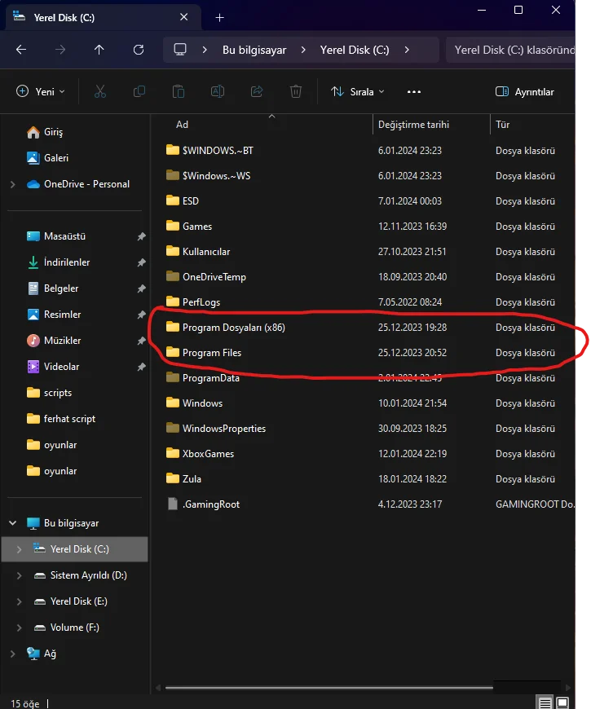591x709 pixels.
Task: Click the computer icon in address bar
Action: point(180,50)
